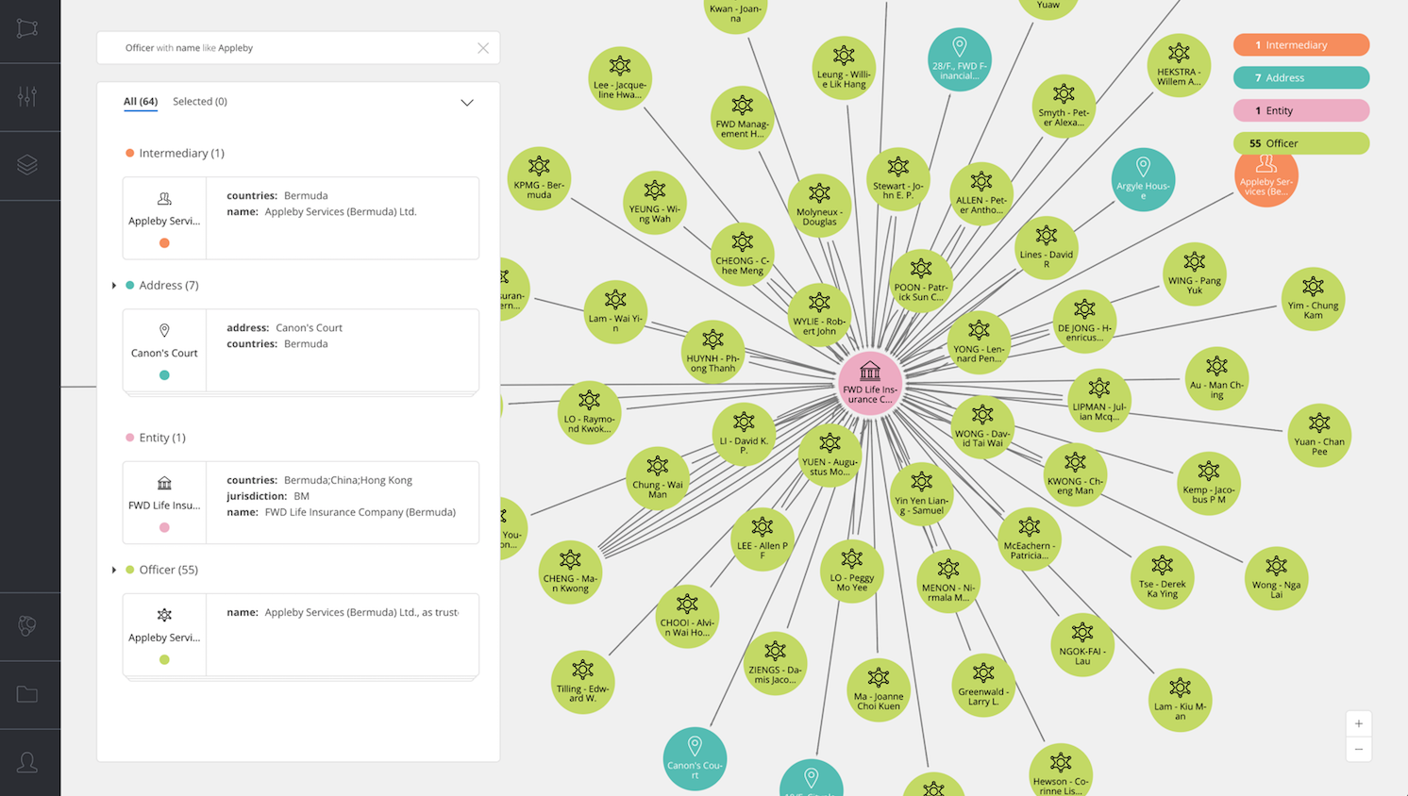Select the Yim - Chung Kam node
This screenshot has width=1408, height=796.
pyautogui.click(x=1313, y=299)
